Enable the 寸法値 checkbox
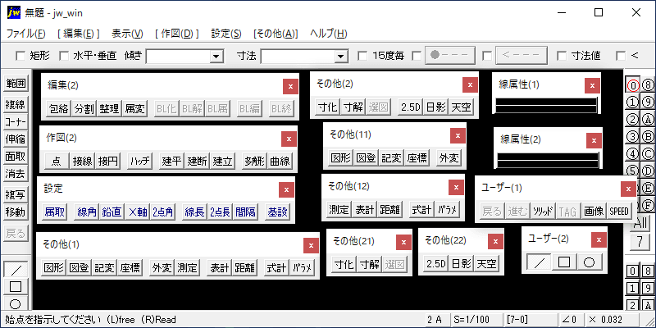 click(562, 55)
